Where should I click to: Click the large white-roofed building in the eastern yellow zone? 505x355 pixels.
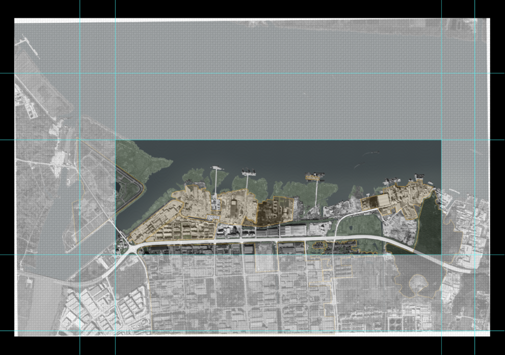point(383,201)
